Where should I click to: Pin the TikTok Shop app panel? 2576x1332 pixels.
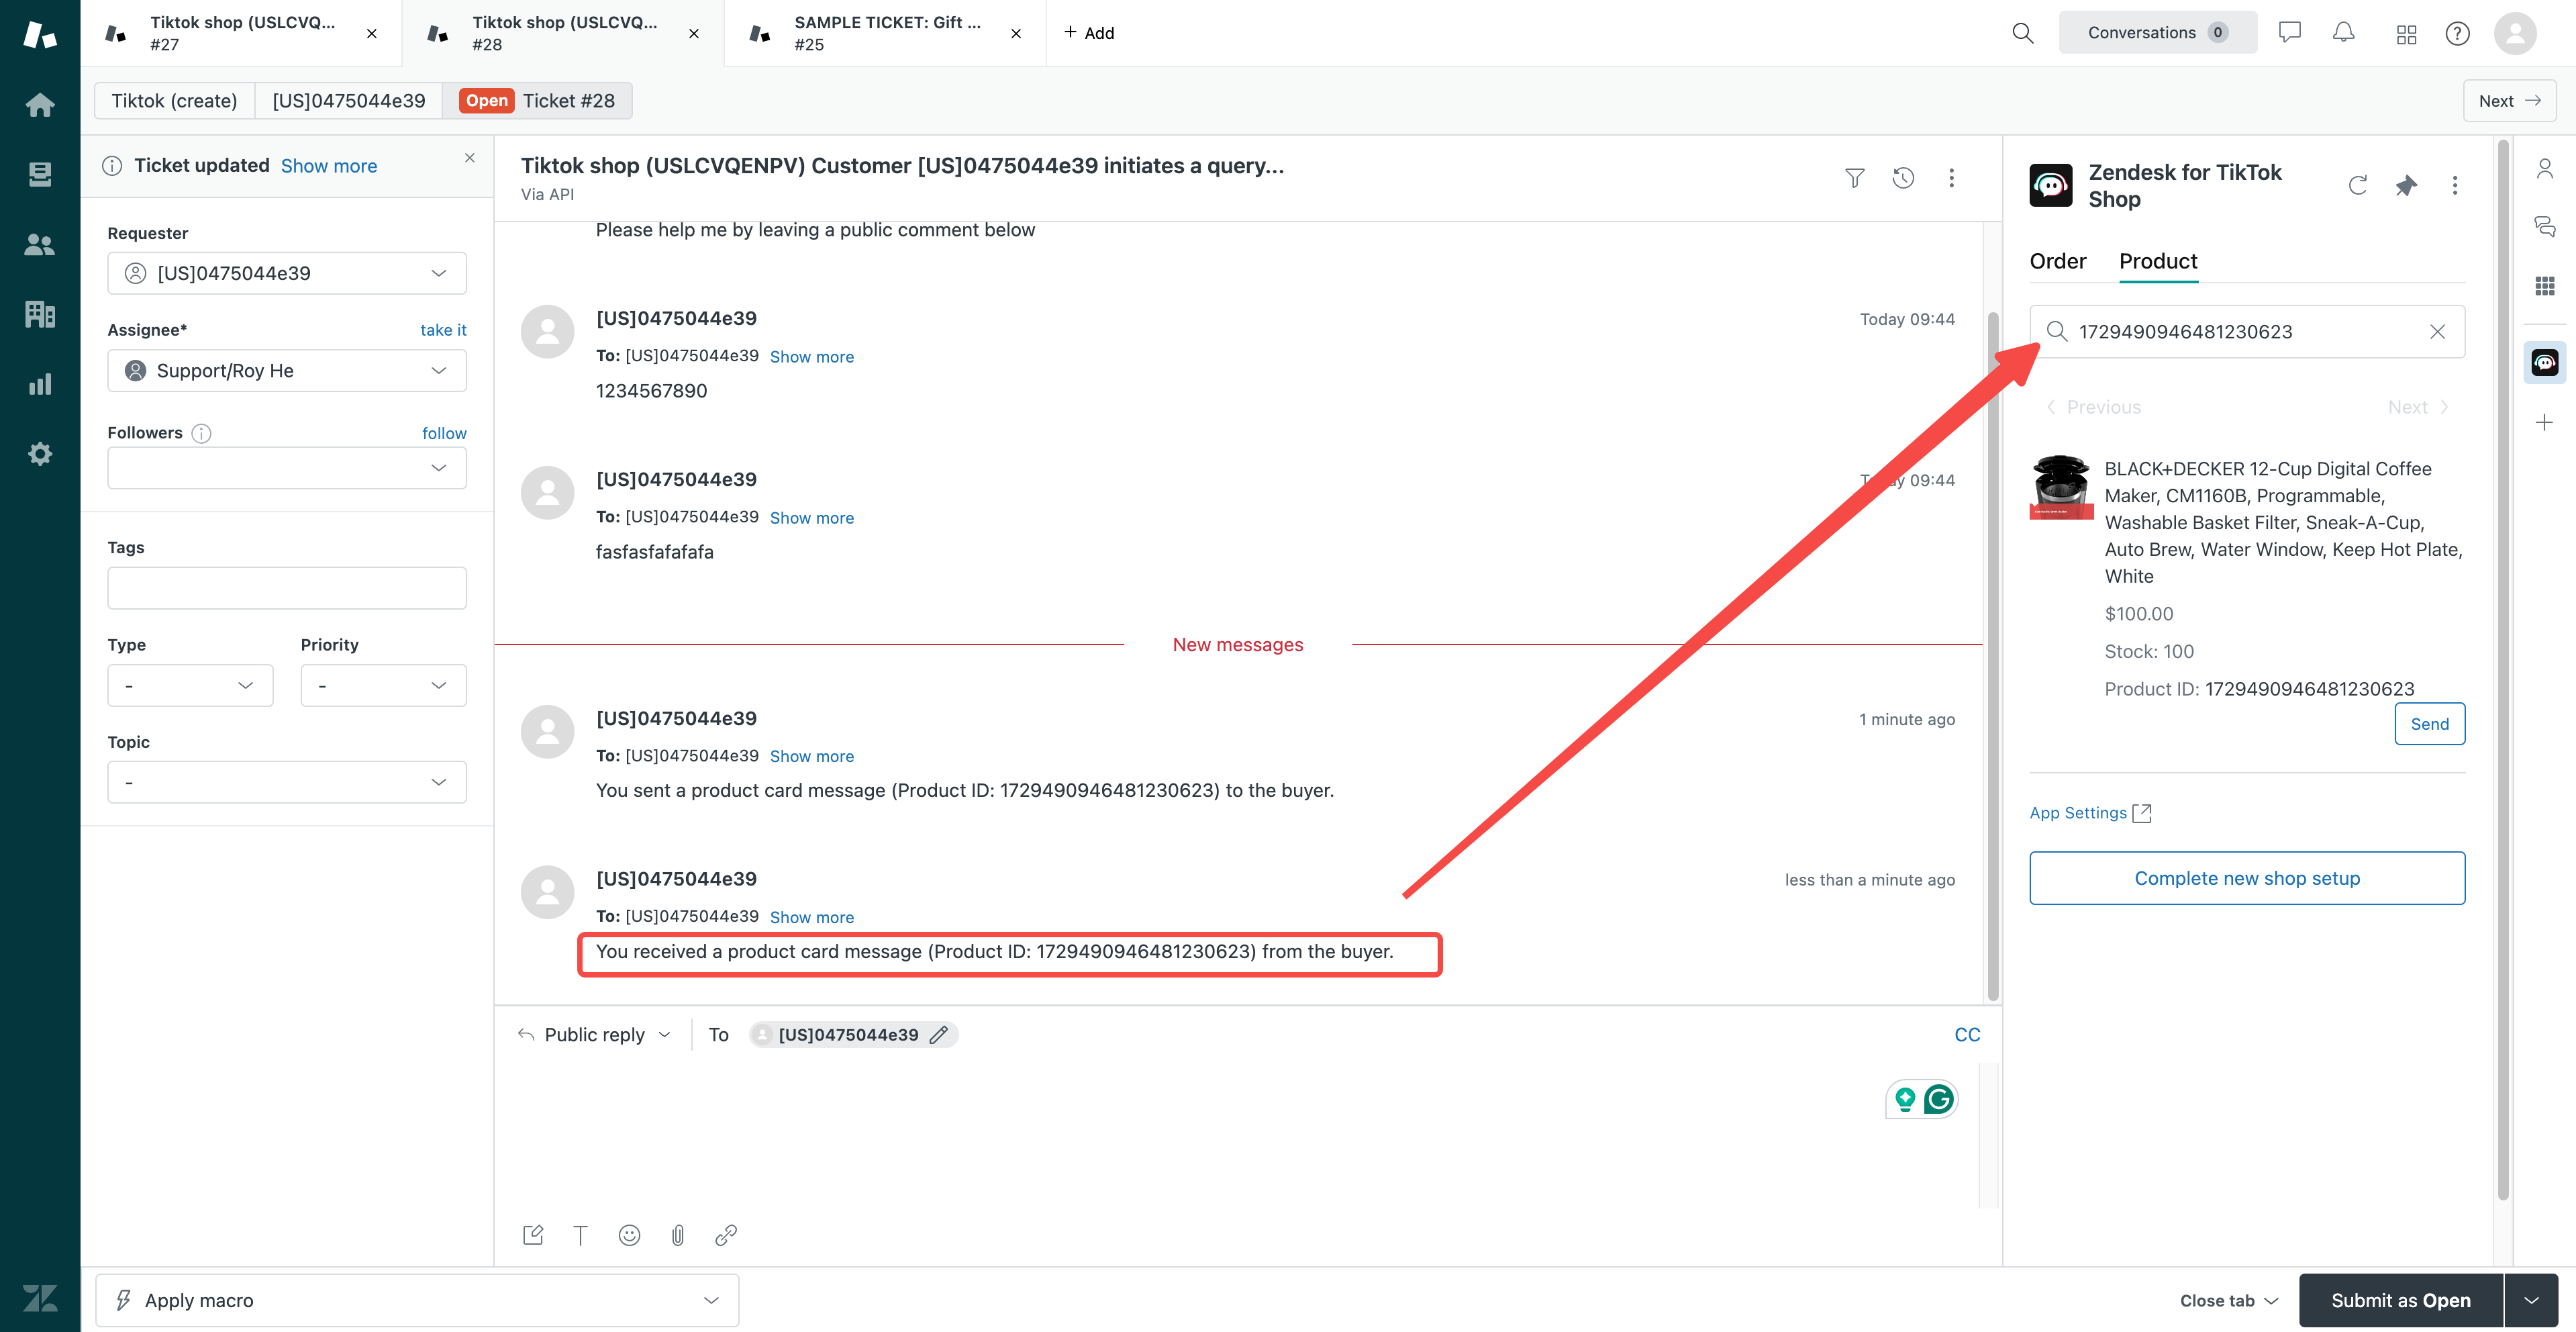tap(2406, 185)
